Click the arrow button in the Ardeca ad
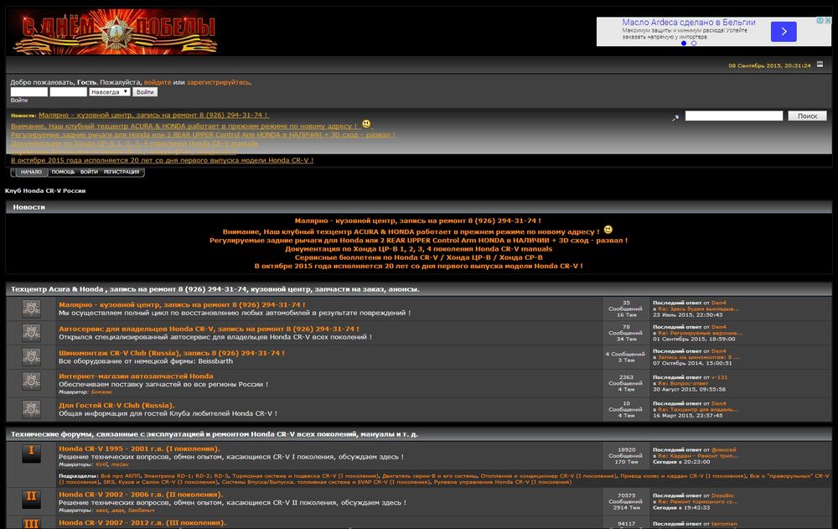The width and height of the screenshot is (838, 529). coord(784,32)
